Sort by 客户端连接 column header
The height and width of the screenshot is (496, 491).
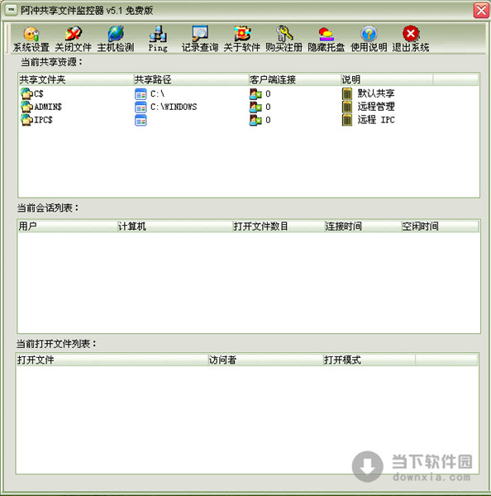click(x=294, y=79)
